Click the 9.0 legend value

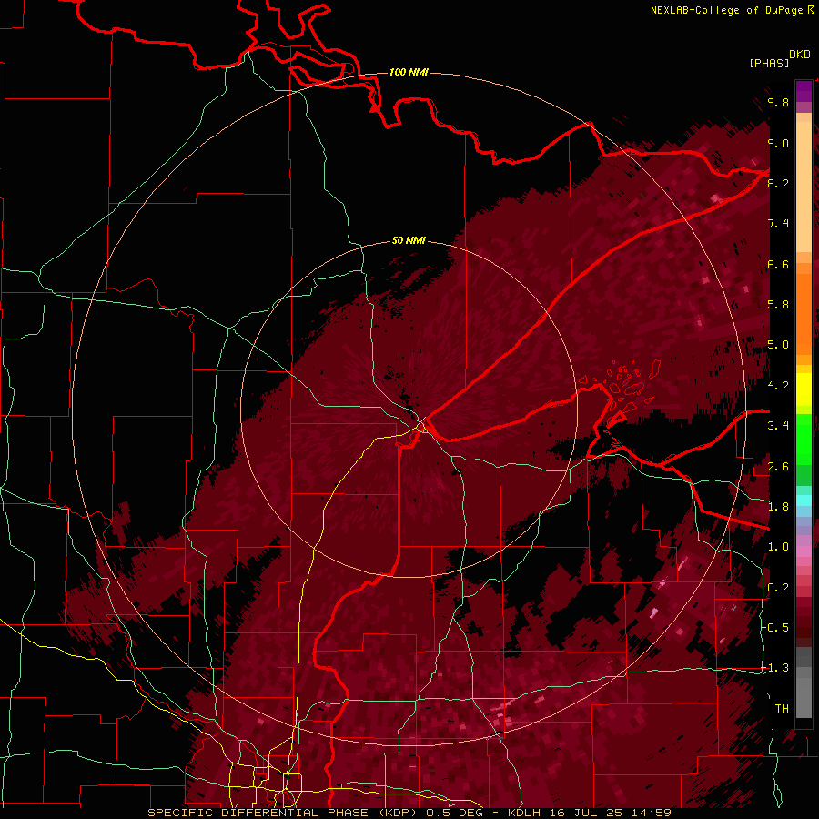778,143
